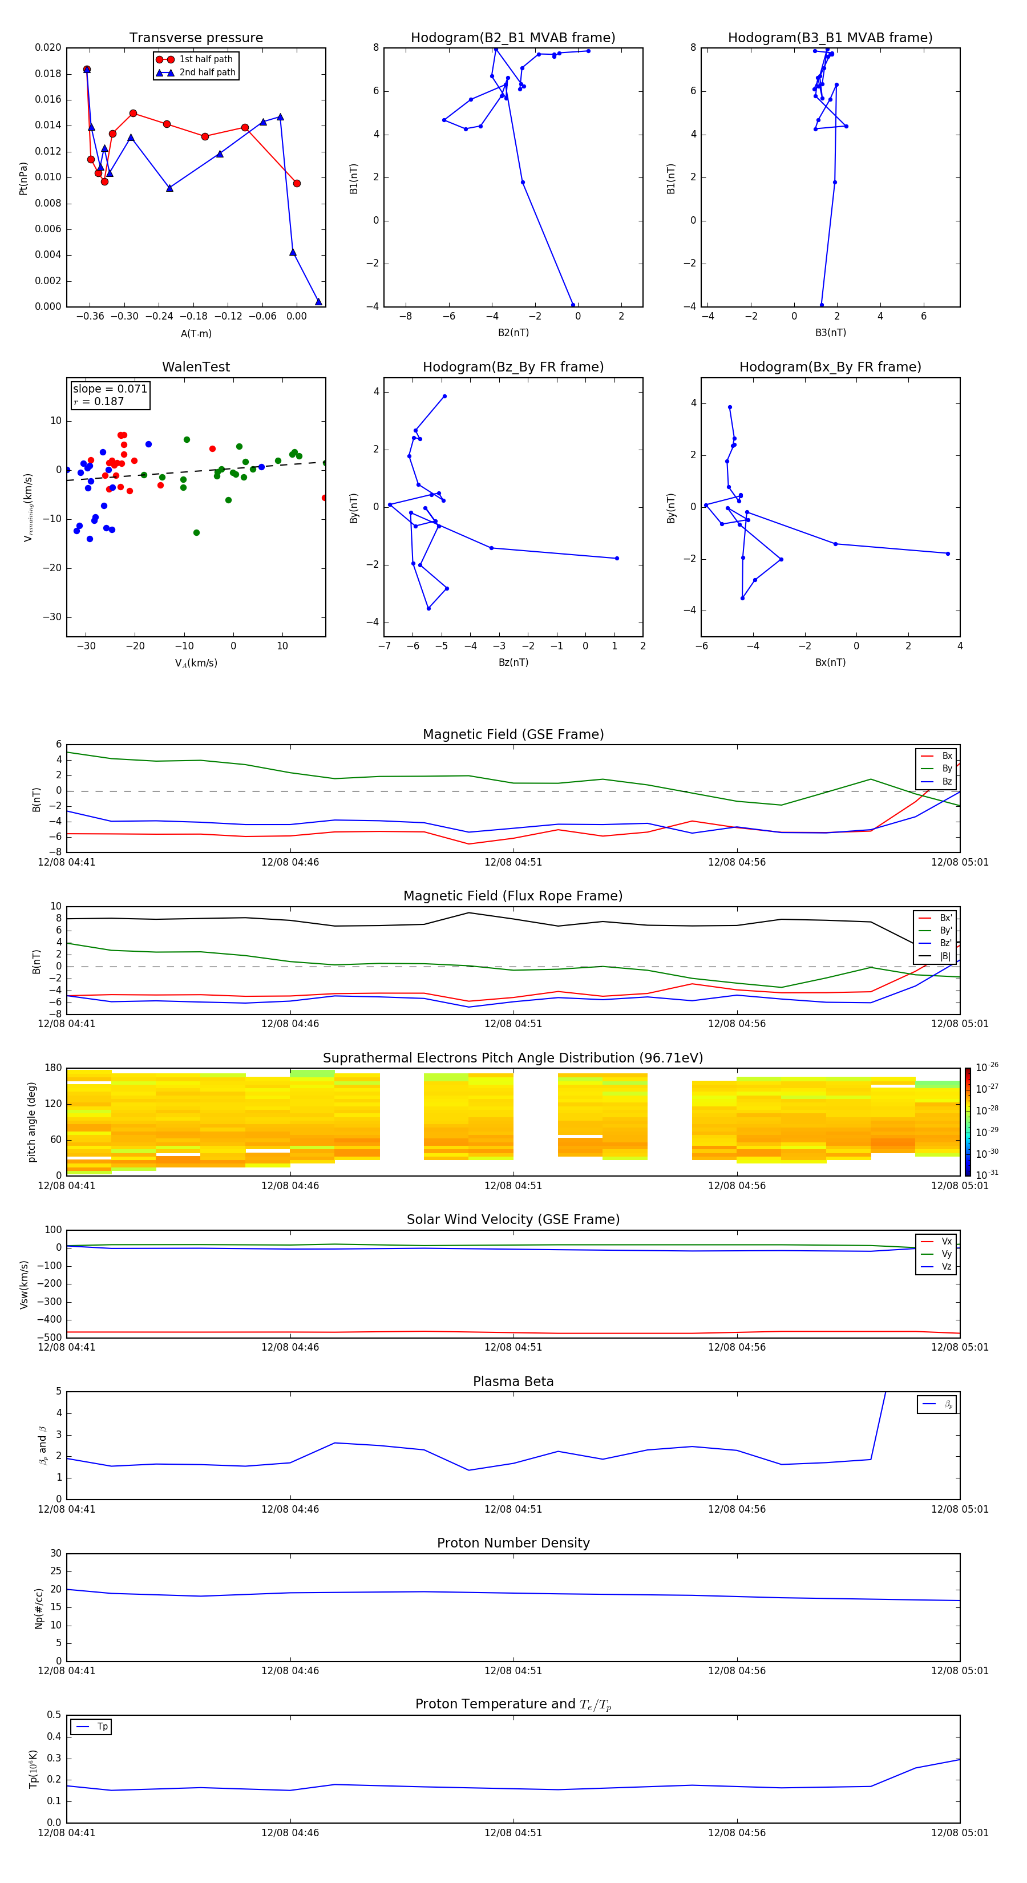Click the "180" tick on pitch angle axis

click(54, 1068)
